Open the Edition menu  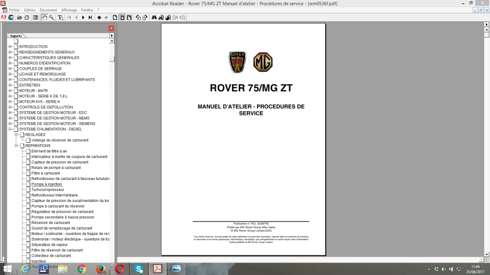[30, 10]
